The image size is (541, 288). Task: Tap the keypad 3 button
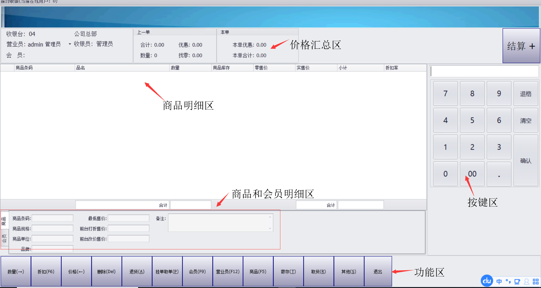pos(499,147)
